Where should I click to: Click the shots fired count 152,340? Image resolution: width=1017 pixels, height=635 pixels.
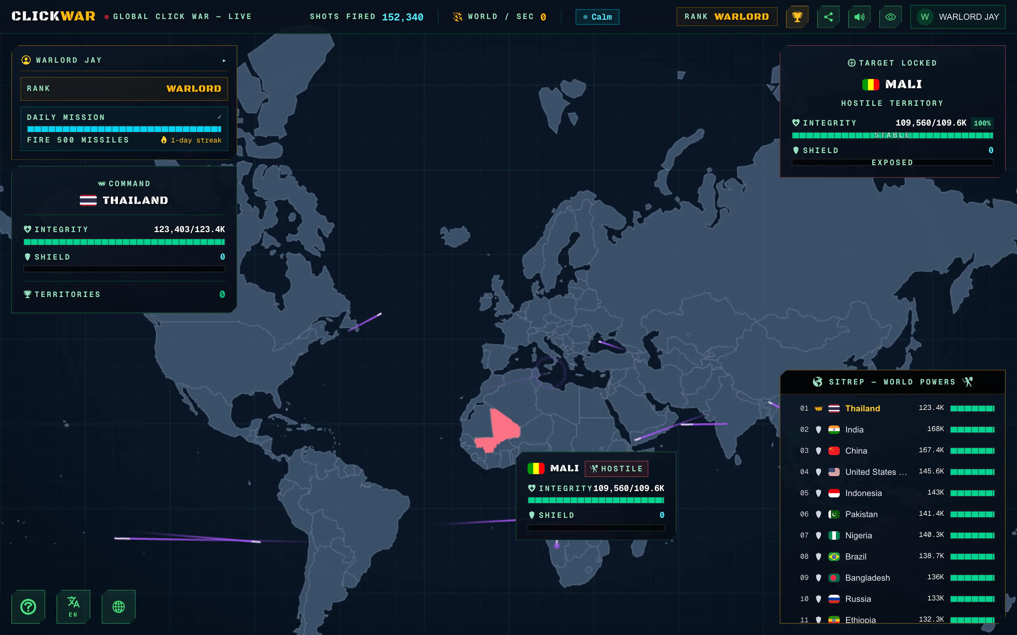click(x=402, y=17)
